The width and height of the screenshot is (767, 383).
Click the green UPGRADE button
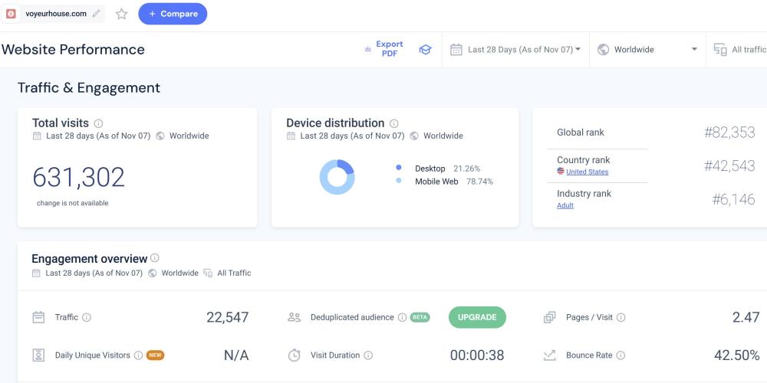point(477,317)
